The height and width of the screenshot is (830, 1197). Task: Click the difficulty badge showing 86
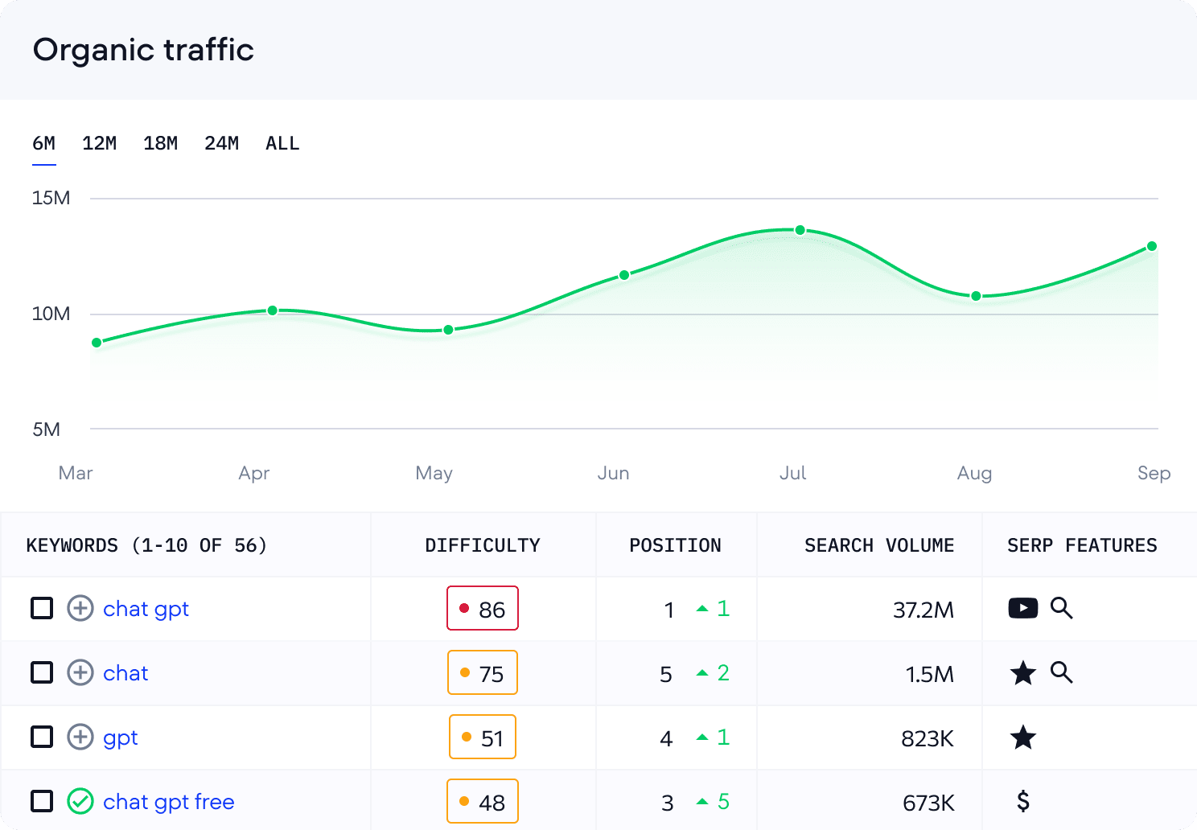point(483,609)
